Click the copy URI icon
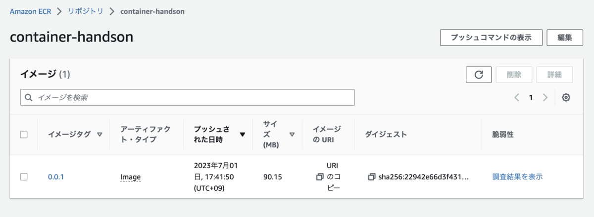Screen dimensions: 594x217 click(x=320, y=177)
